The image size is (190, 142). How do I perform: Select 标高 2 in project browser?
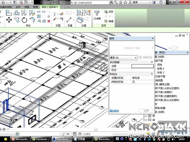(x=160, y=72)
